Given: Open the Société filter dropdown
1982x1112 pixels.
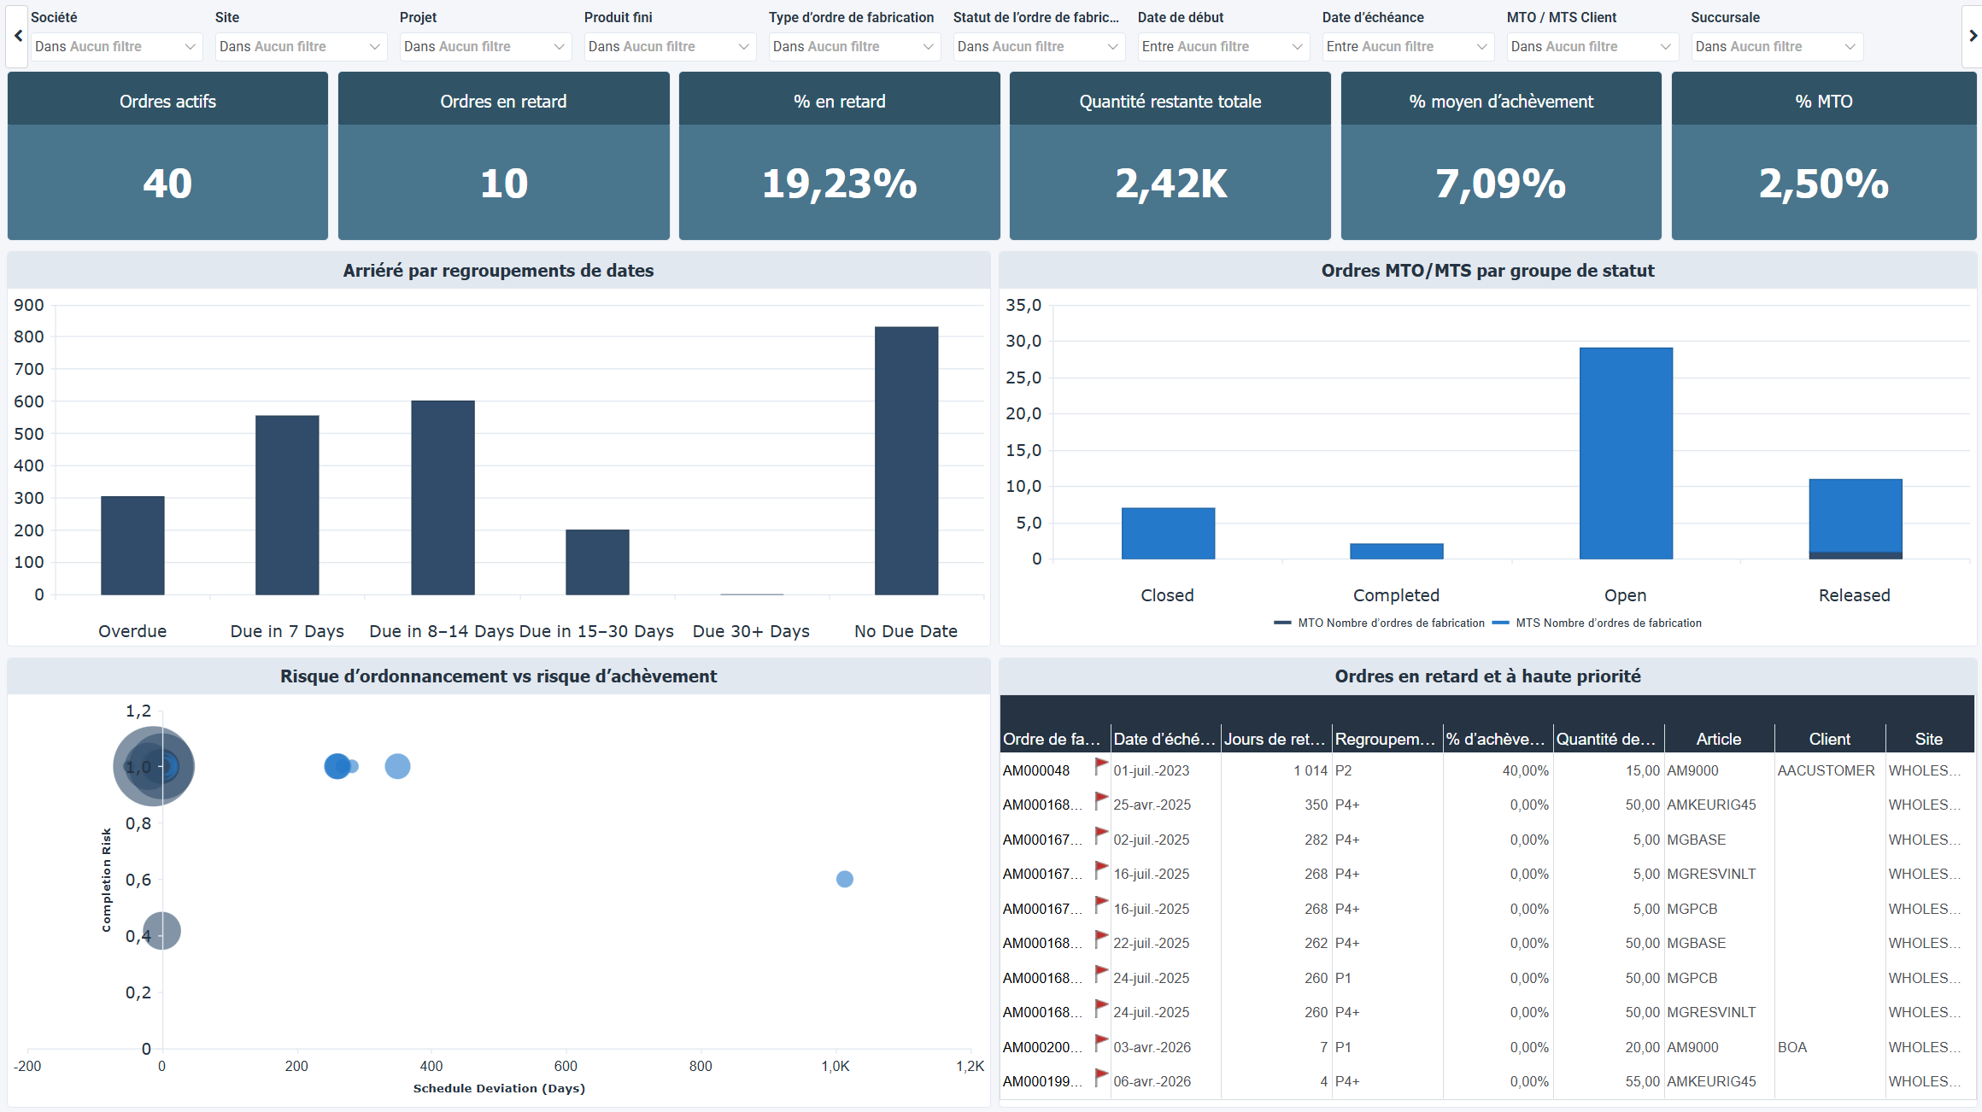Looking at the screenshot, I should pos(116,47).
